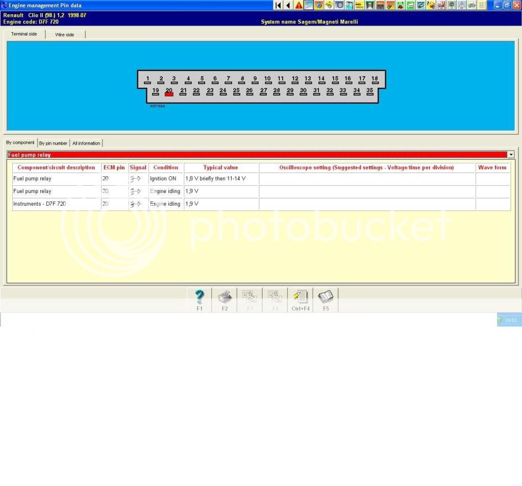Screen dimensions: 522x486
Task: Click the Typical value column header
Action: click(x=220, y=167)
